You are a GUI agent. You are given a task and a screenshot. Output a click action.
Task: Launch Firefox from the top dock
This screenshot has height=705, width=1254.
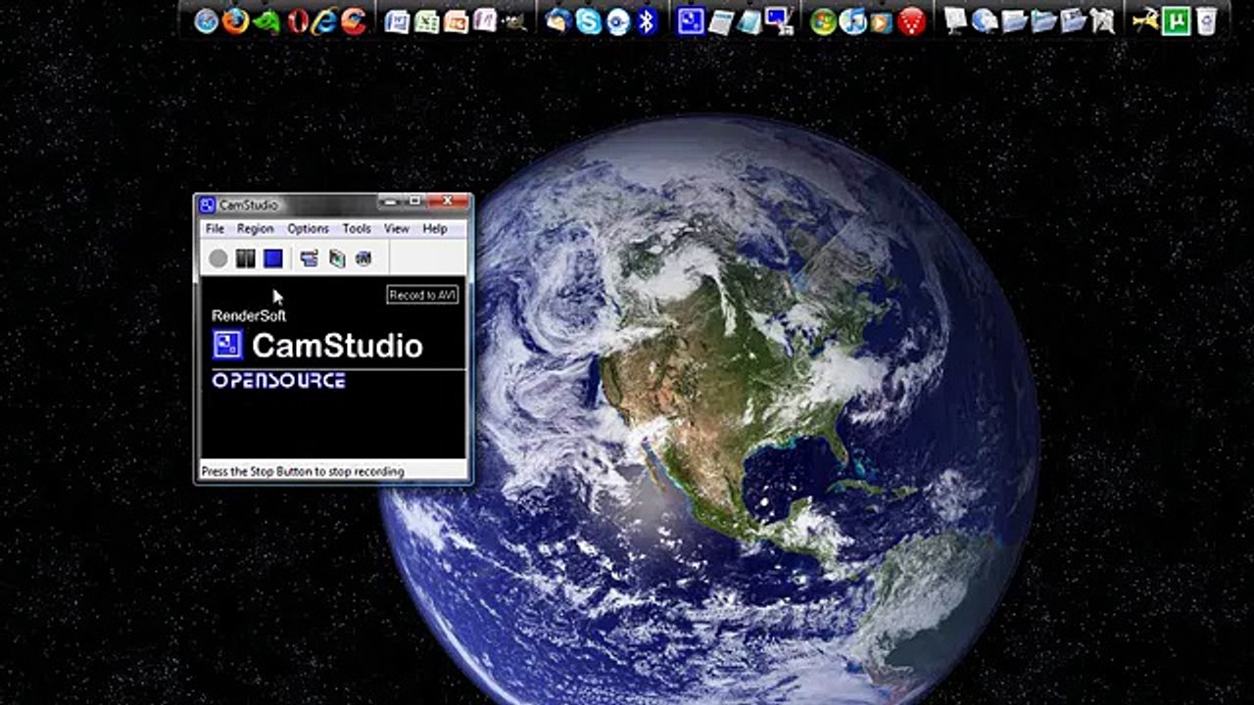pyautogui.click(x=235, y=21)
